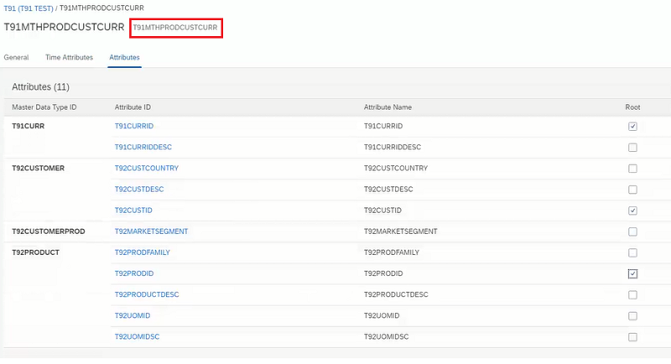
Task: Check Root box for T92CUSTCOUNTRY
Action: click(x=632, y=168)
